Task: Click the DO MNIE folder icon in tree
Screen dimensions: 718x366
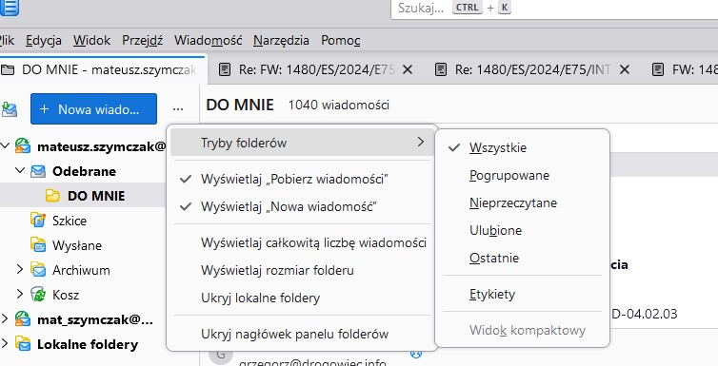Action: pyautogui.click(x=53, y=196)
